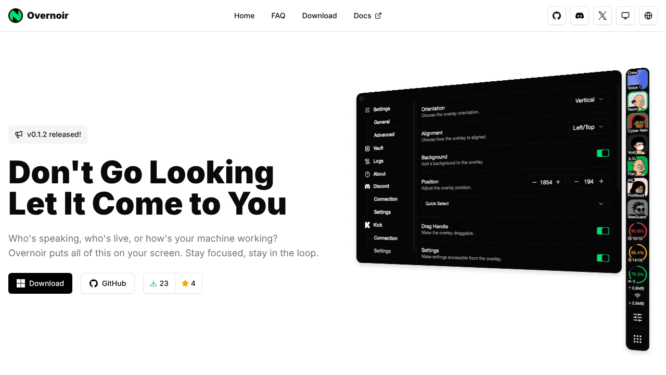Image resolution: width=666 pixels, height=375 pixels.
Task: Open the Discord icon in the header
Action: point(580,16)
